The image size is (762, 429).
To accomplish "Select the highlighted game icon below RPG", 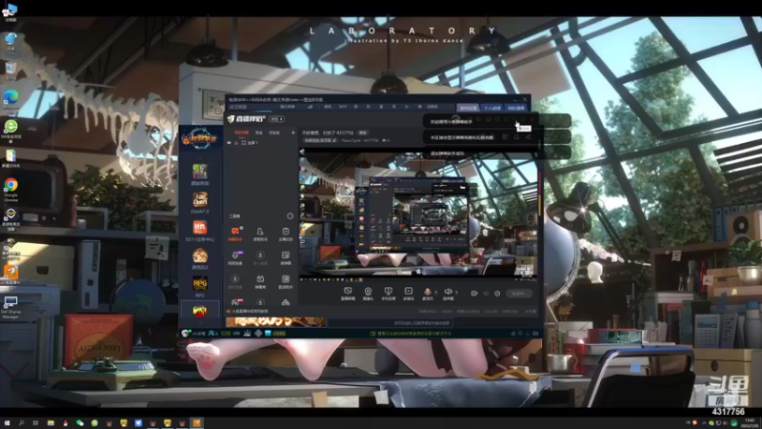I will click(x=200, y=310).
